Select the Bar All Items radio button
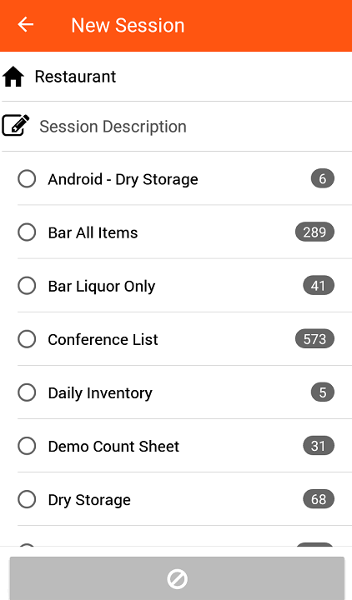This screenshot has width=352, height=600. [x=27, y=232]
